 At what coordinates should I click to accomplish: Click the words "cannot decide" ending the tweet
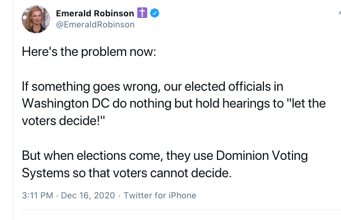[x=201, y=173]
